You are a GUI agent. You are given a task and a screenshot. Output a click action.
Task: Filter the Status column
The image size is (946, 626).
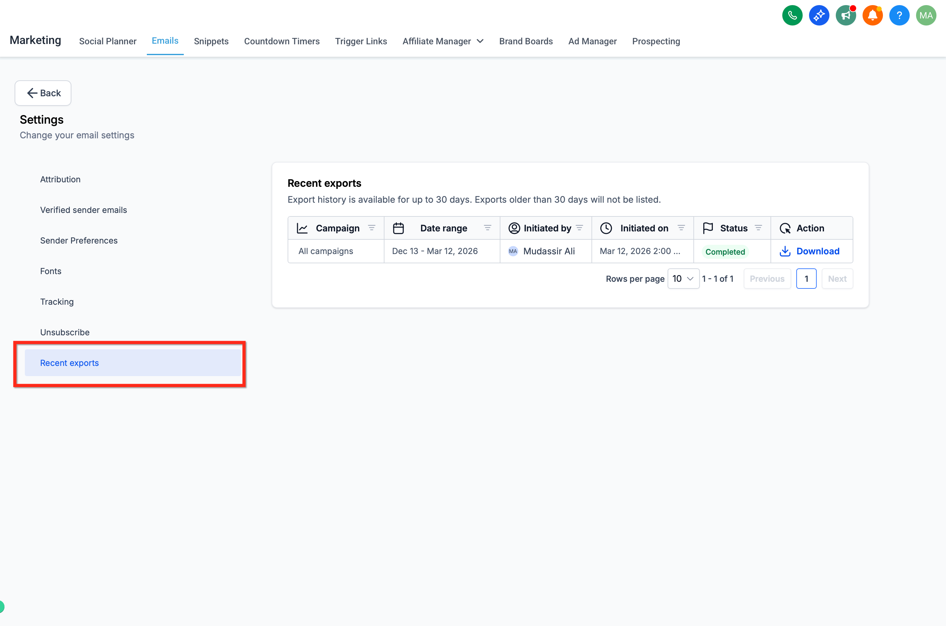pyautogui.click(x=758, y=228)
